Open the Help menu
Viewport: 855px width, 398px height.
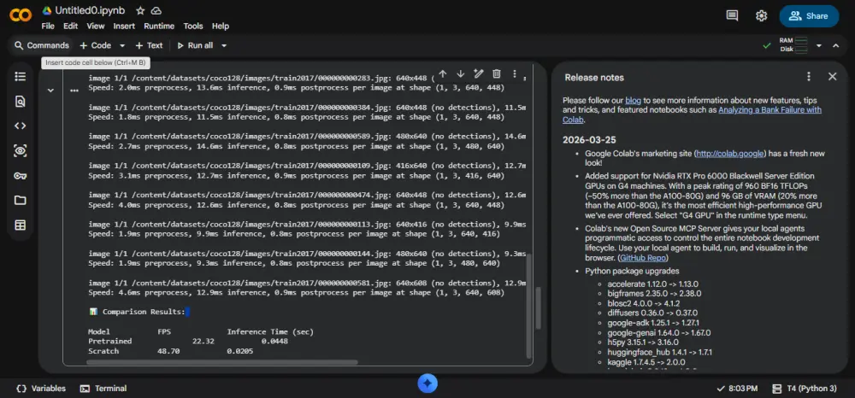pos(221,26)
